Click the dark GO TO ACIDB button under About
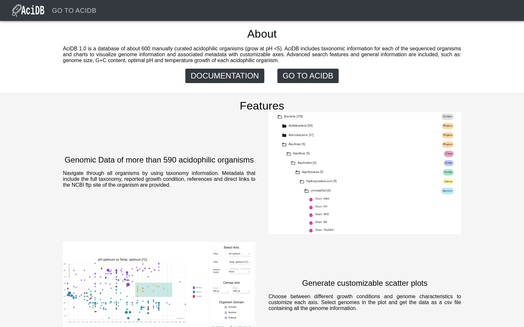The image size is (524, 327). pyautogui.click(x=308, y=76)
